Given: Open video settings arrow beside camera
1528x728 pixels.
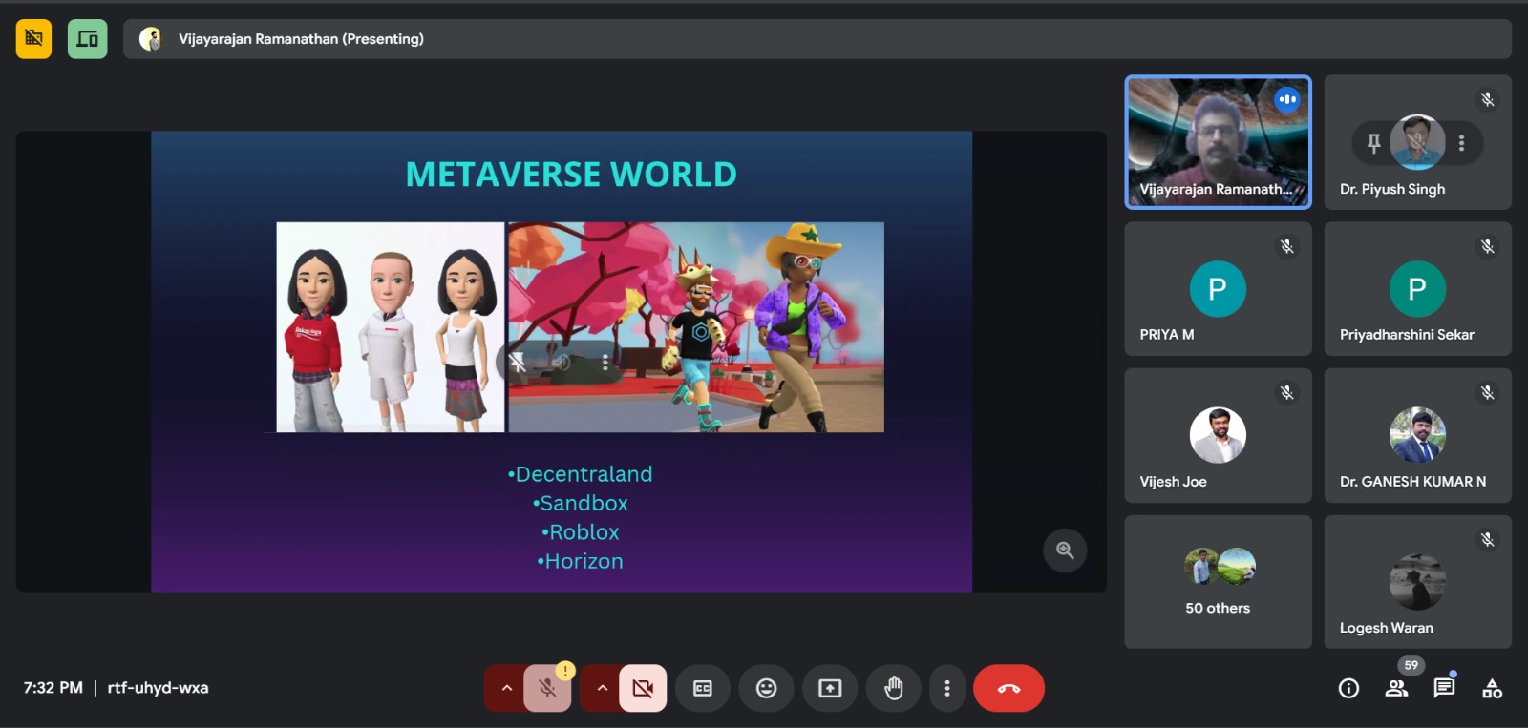Looking at the screenshot, I should click(x=602, y=688).
